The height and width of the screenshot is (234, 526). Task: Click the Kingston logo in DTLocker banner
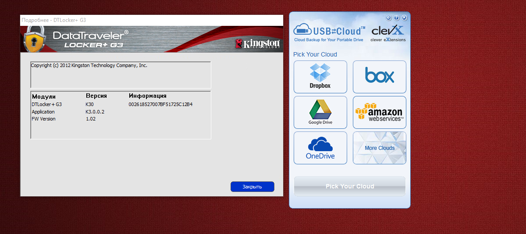click(258, 43)
